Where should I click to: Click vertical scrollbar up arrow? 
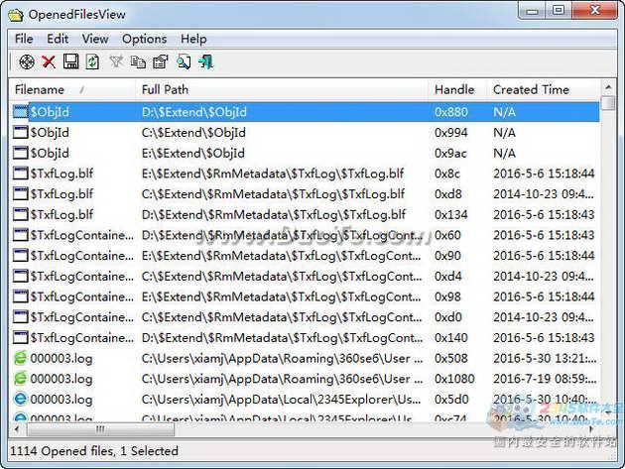(608, 86)
